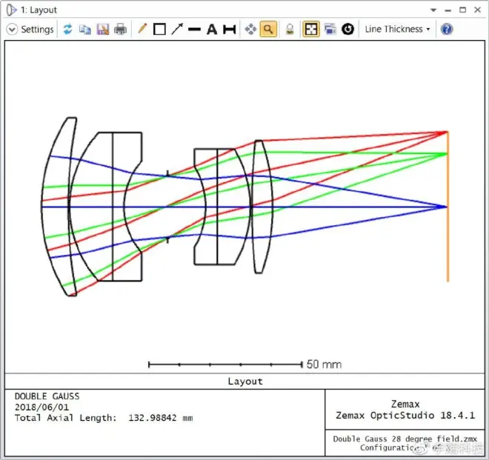Close the Layout window

click(x=477, y=10)
